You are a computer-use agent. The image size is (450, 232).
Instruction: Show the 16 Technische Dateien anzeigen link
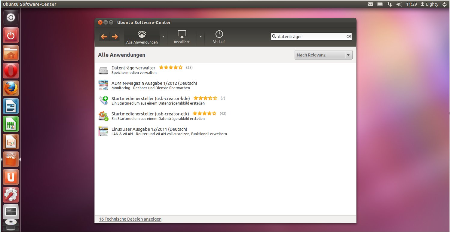(x=130, y=219)
